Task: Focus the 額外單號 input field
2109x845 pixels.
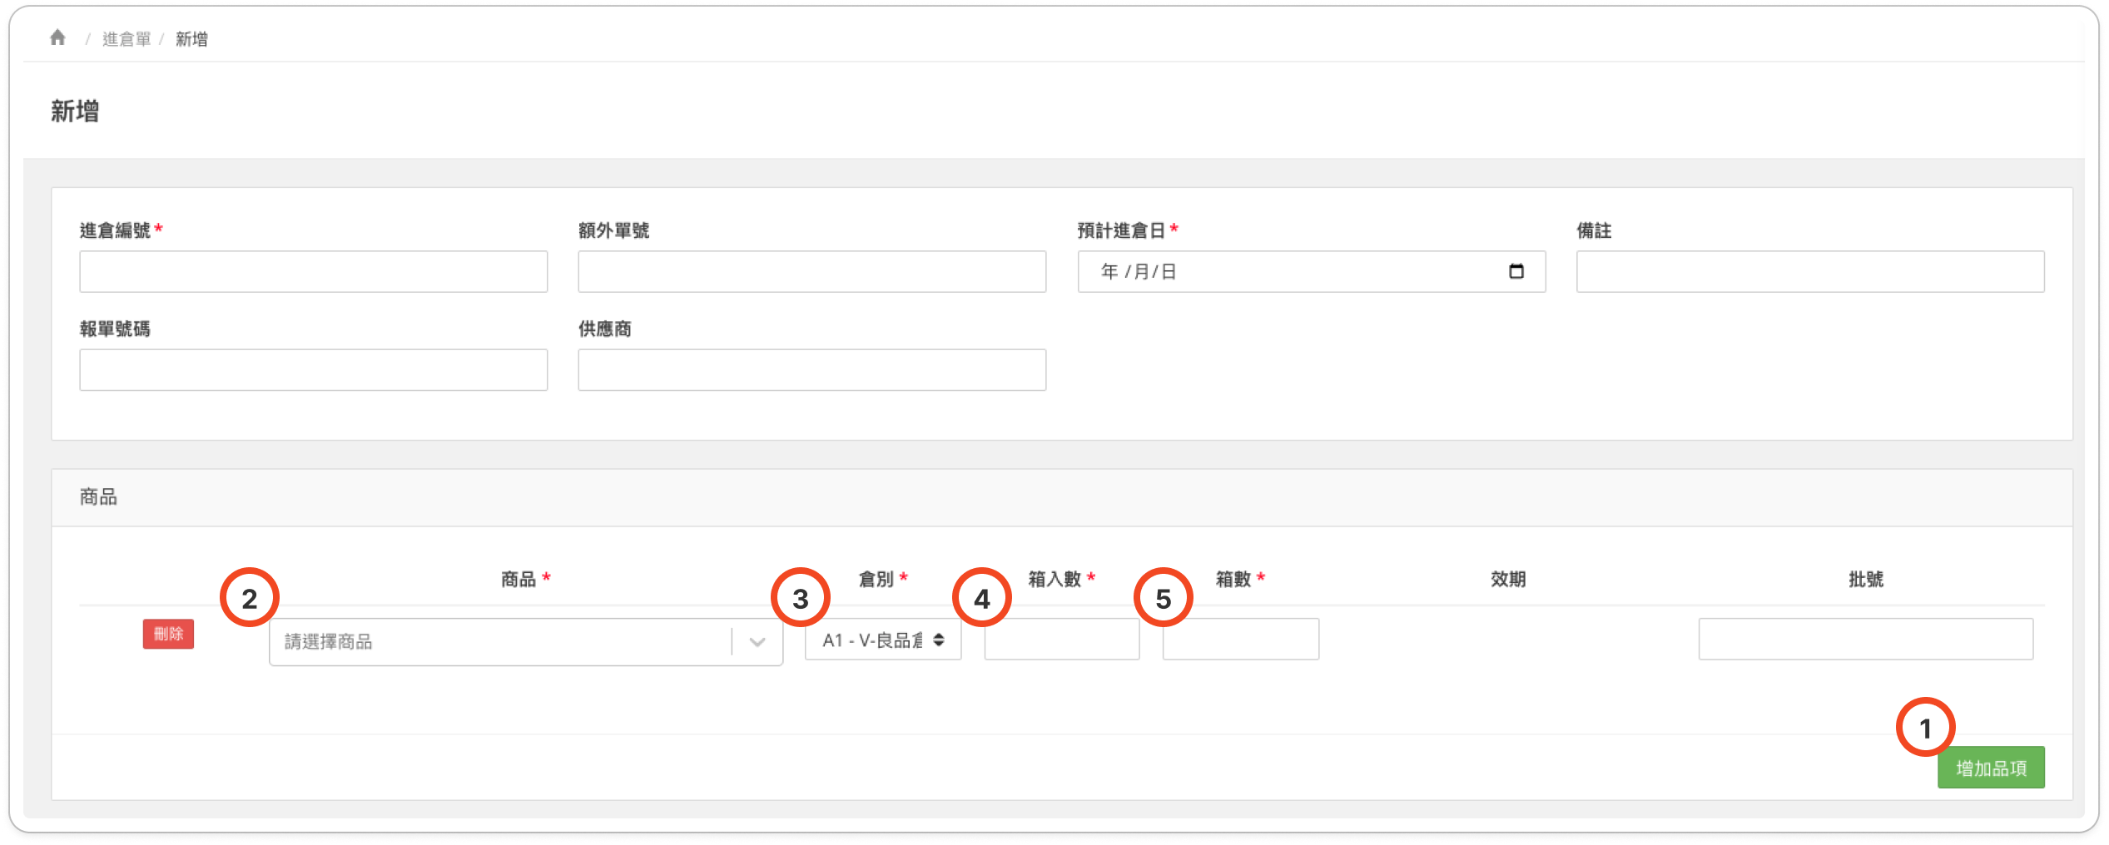Action: click(811, 272)
